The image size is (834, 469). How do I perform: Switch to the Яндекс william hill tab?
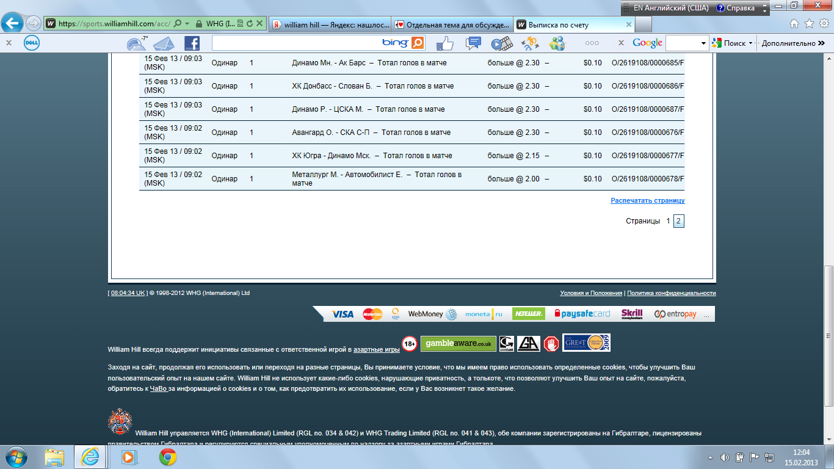[329, 24]
